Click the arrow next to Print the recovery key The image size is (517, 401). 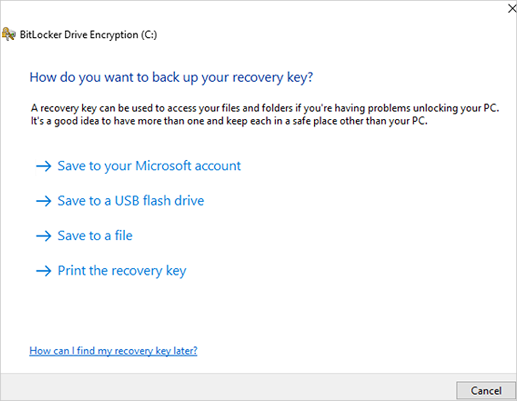click(44, 271)
